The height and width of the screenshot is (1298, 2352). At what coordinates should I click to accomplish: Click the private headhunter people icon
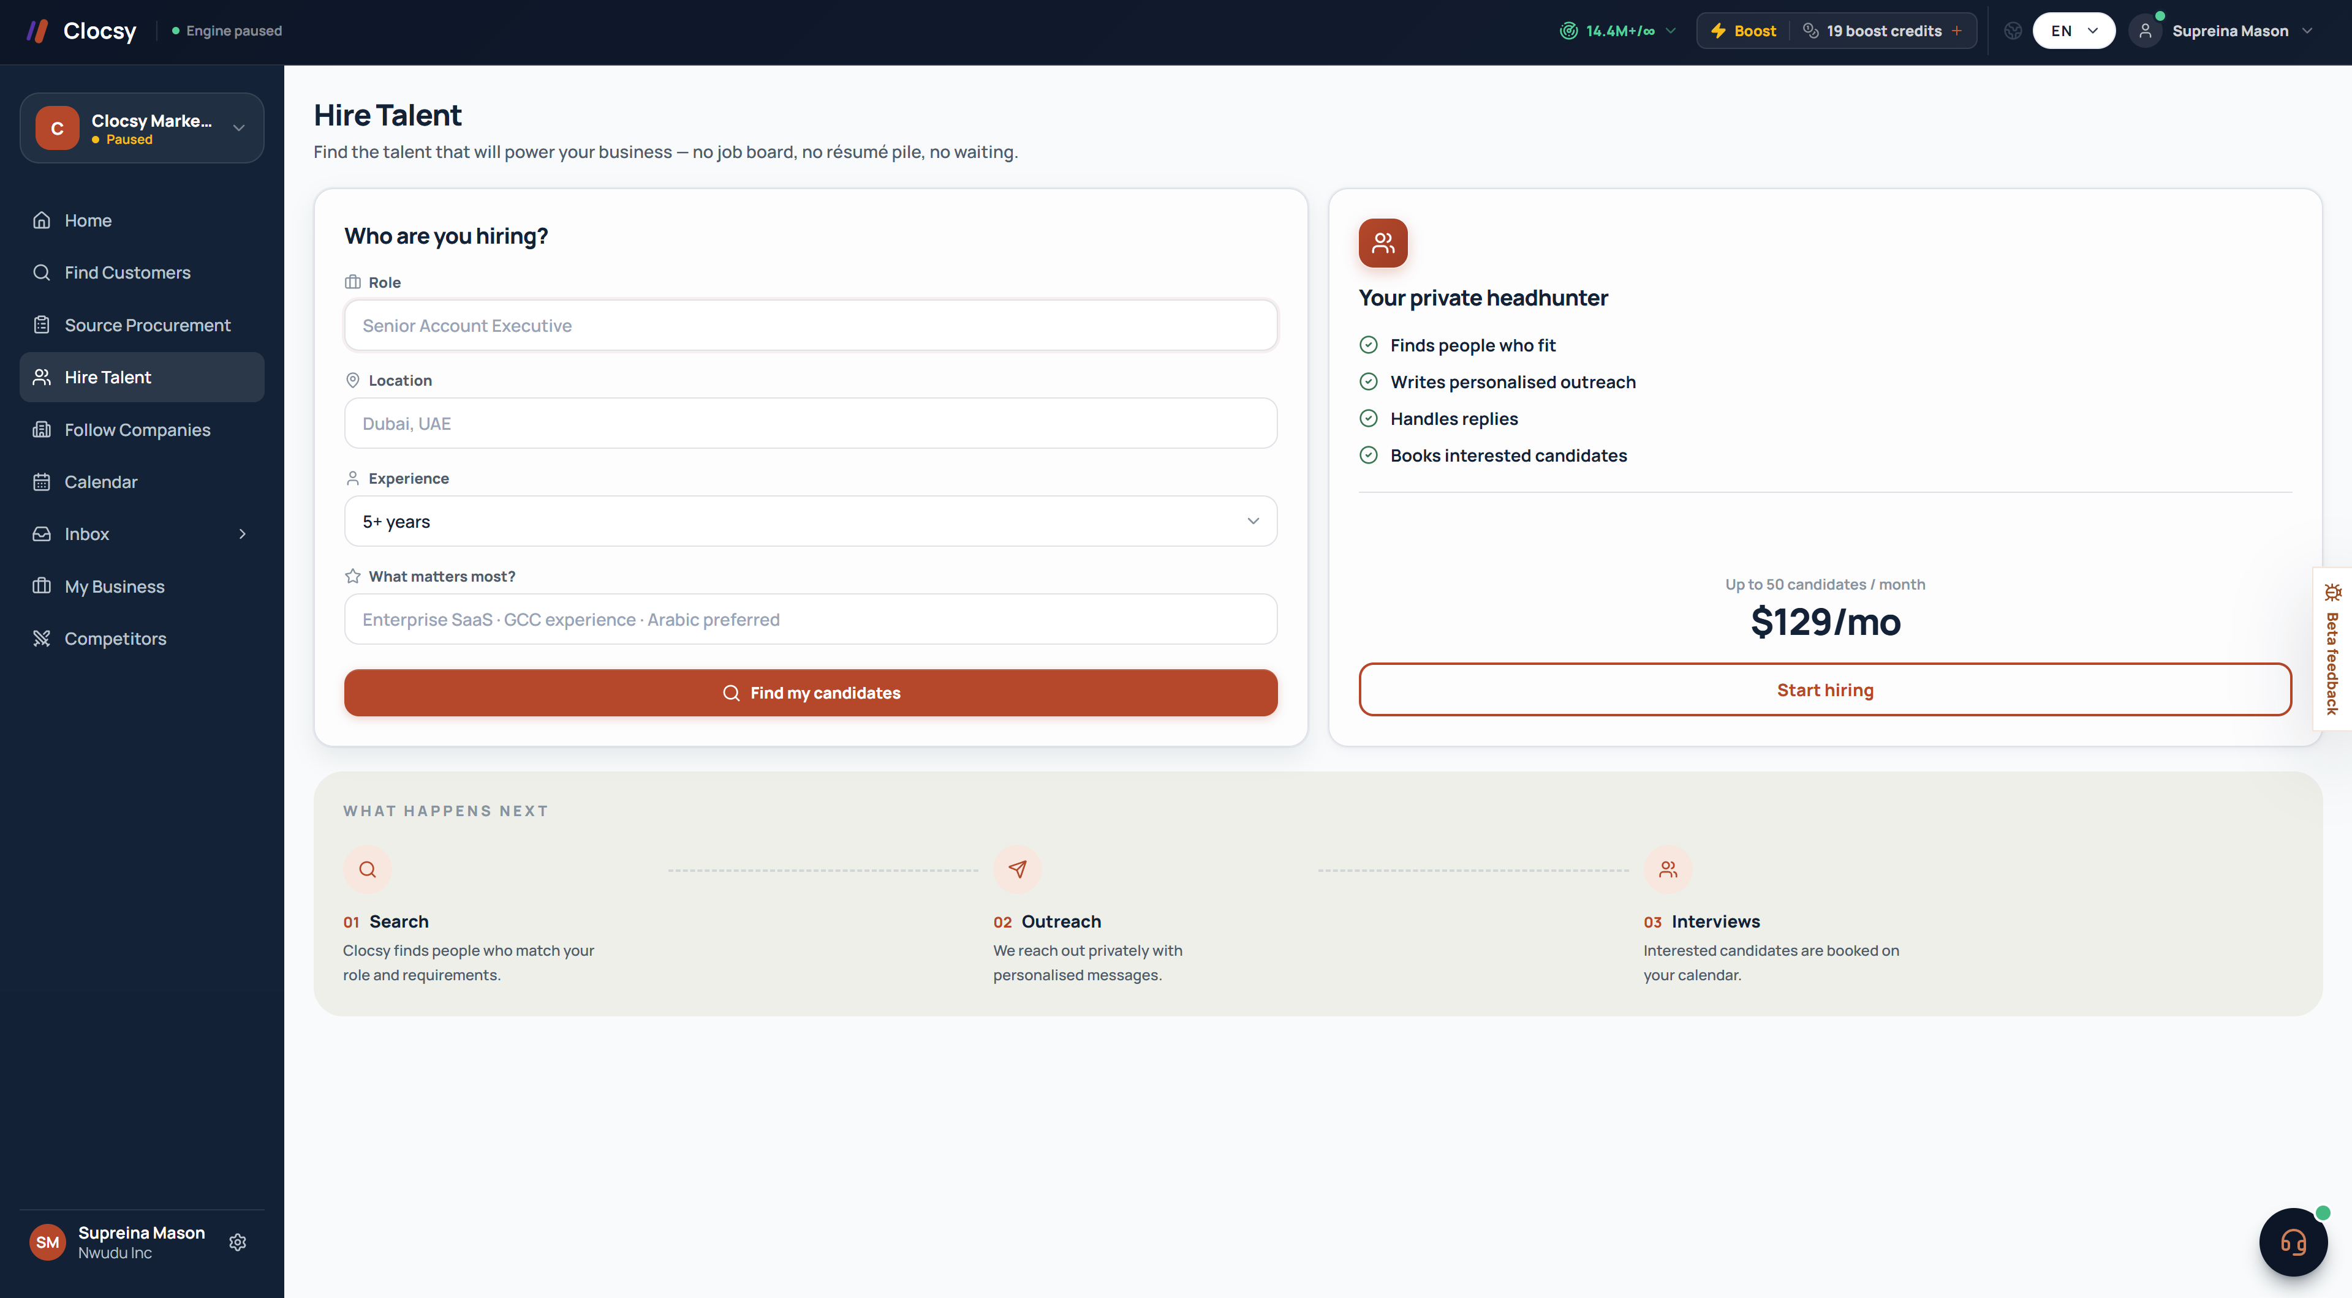1383,242
